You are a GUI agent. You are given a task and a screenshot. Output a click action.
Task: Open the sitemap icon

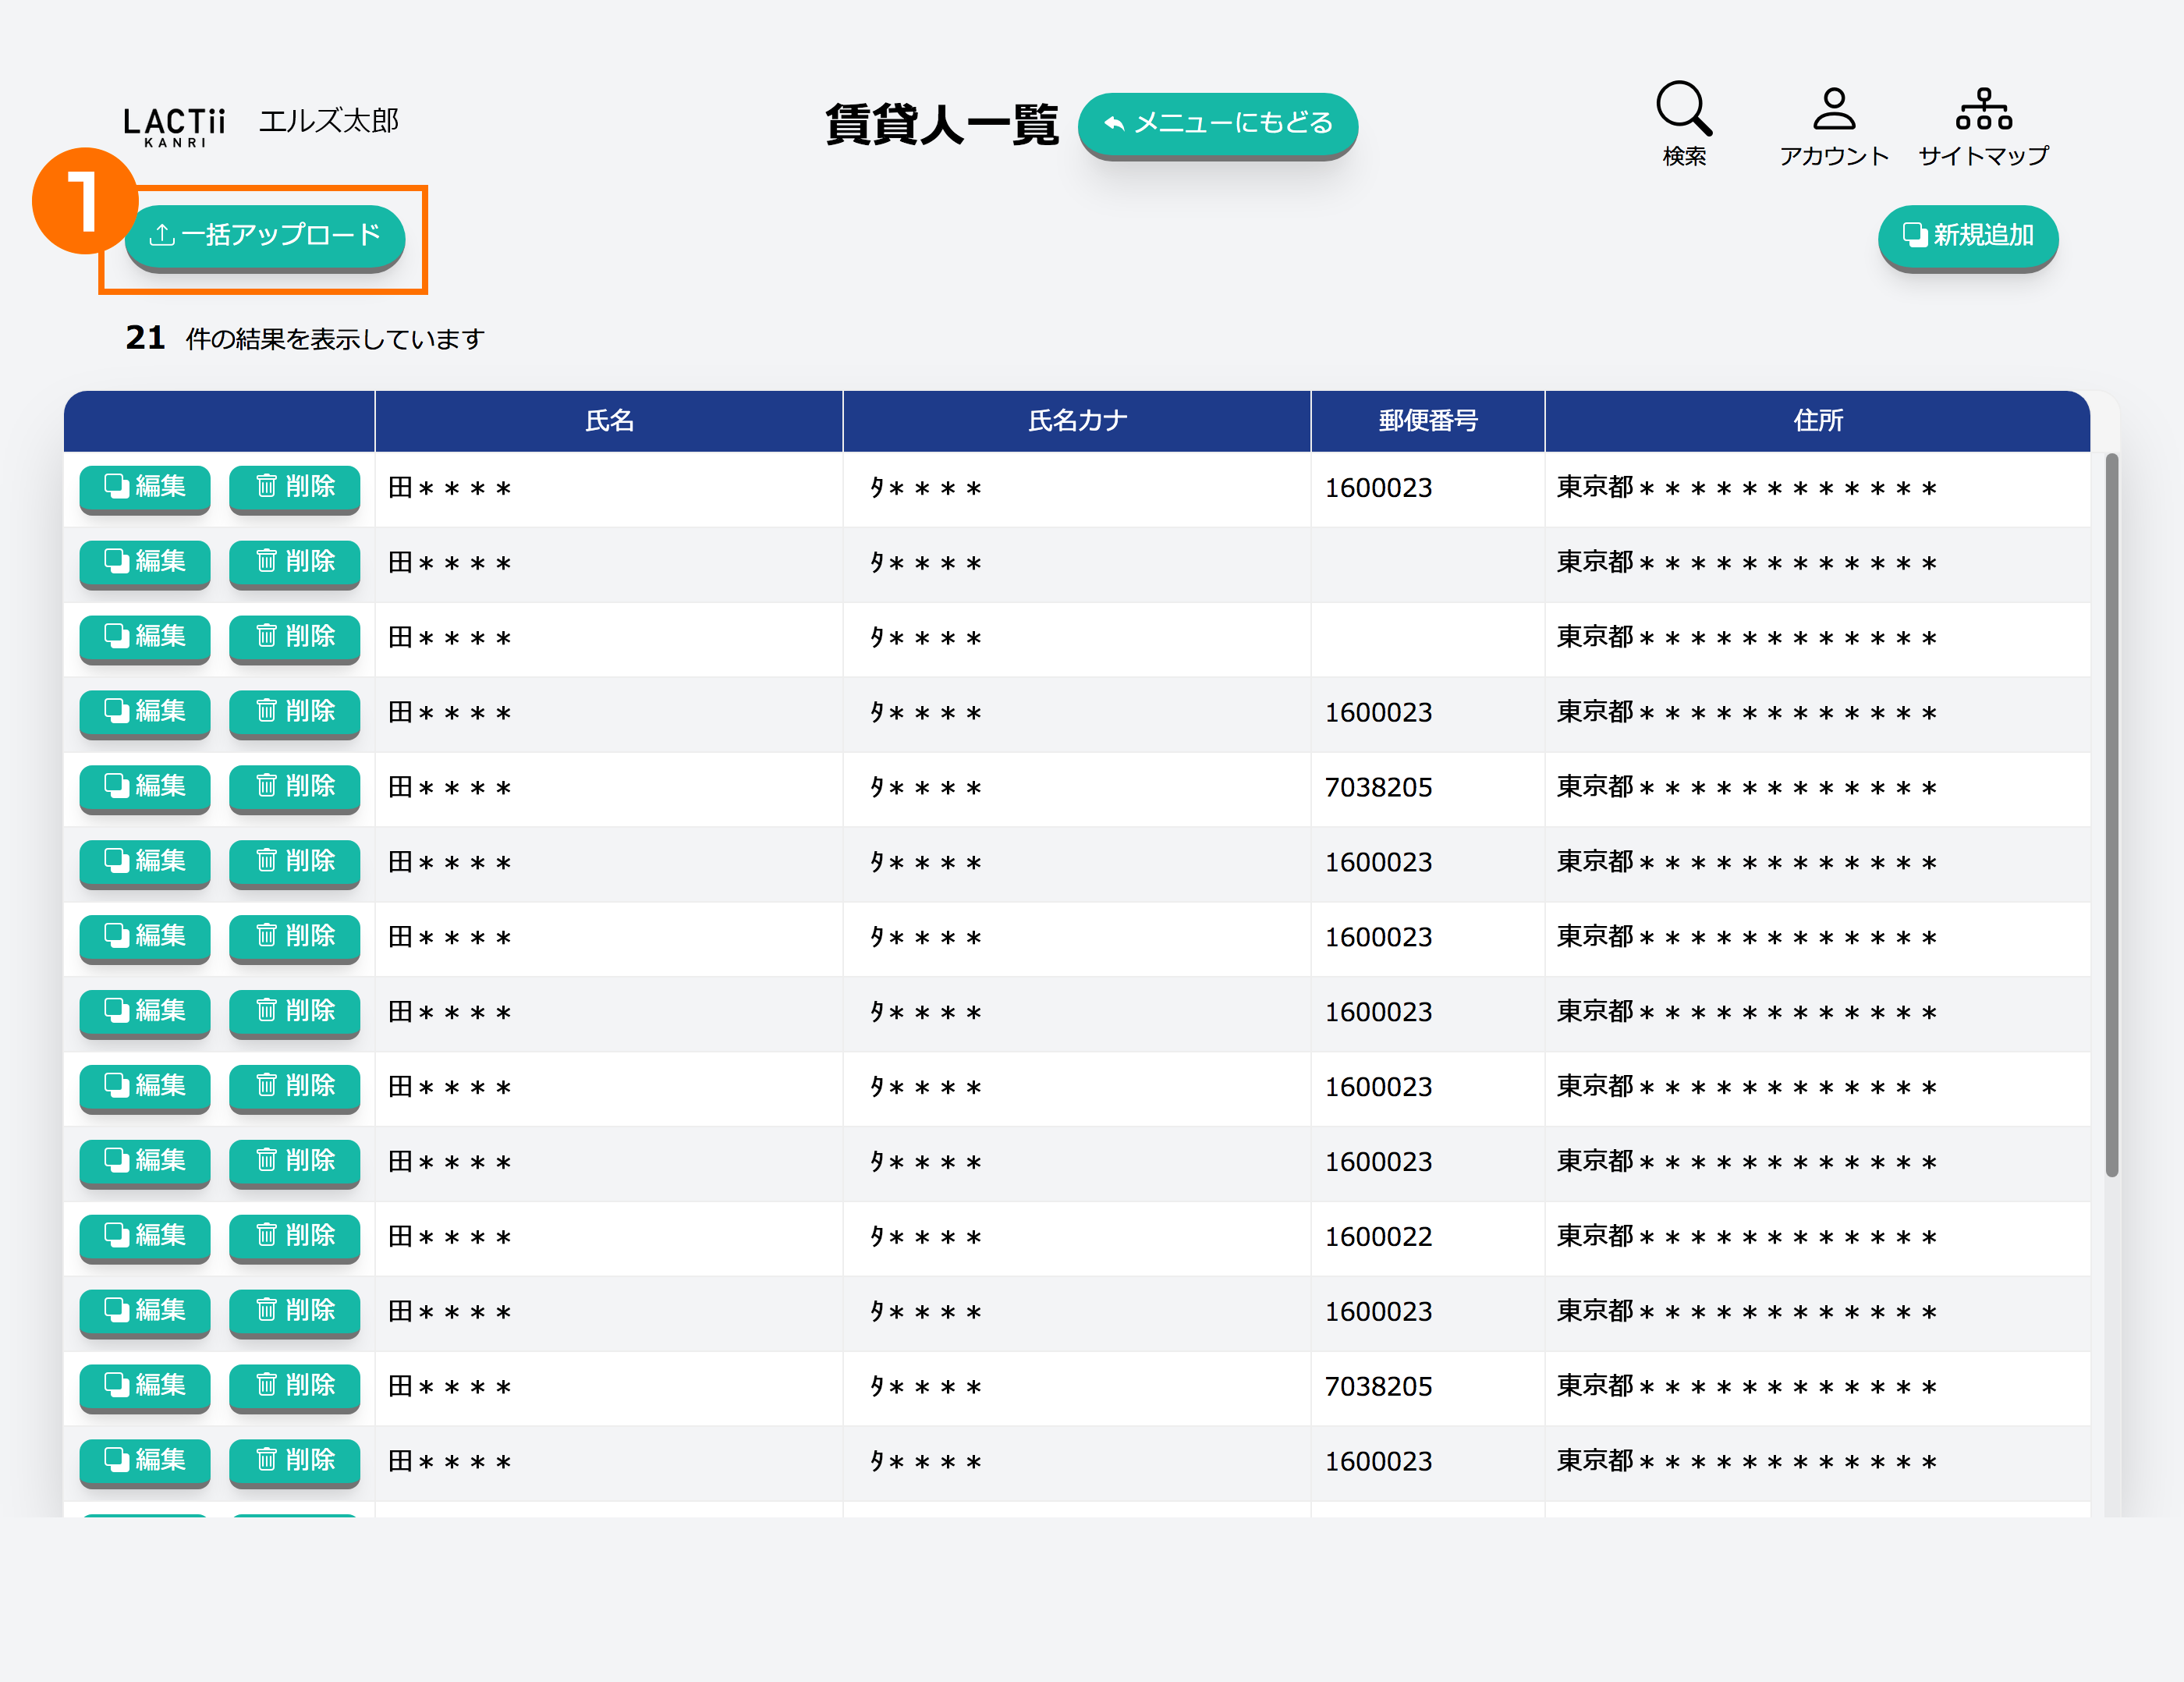point(1983,109)
